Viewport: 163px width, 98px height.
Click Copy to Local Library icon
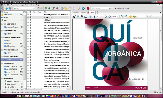click(x=38, y=8)
